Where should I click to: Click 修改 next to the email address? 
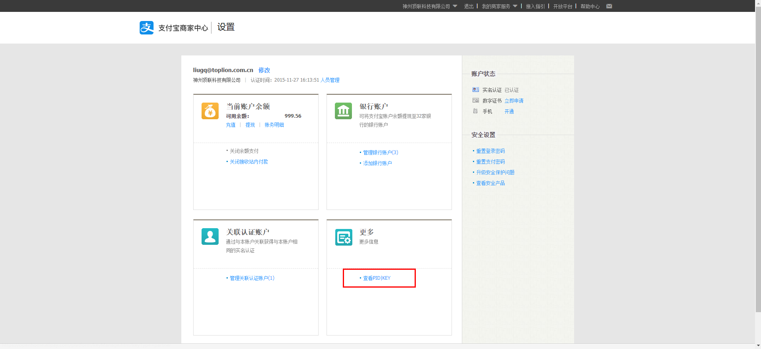[264, 70]
